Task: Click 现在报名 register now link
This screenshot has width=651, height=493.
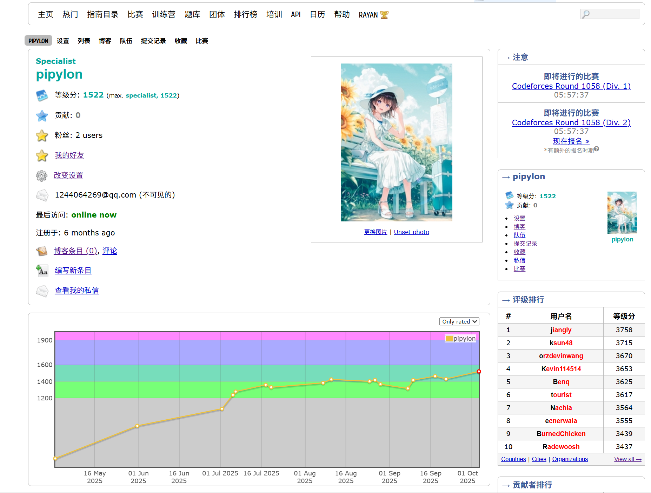Action: 571,141
